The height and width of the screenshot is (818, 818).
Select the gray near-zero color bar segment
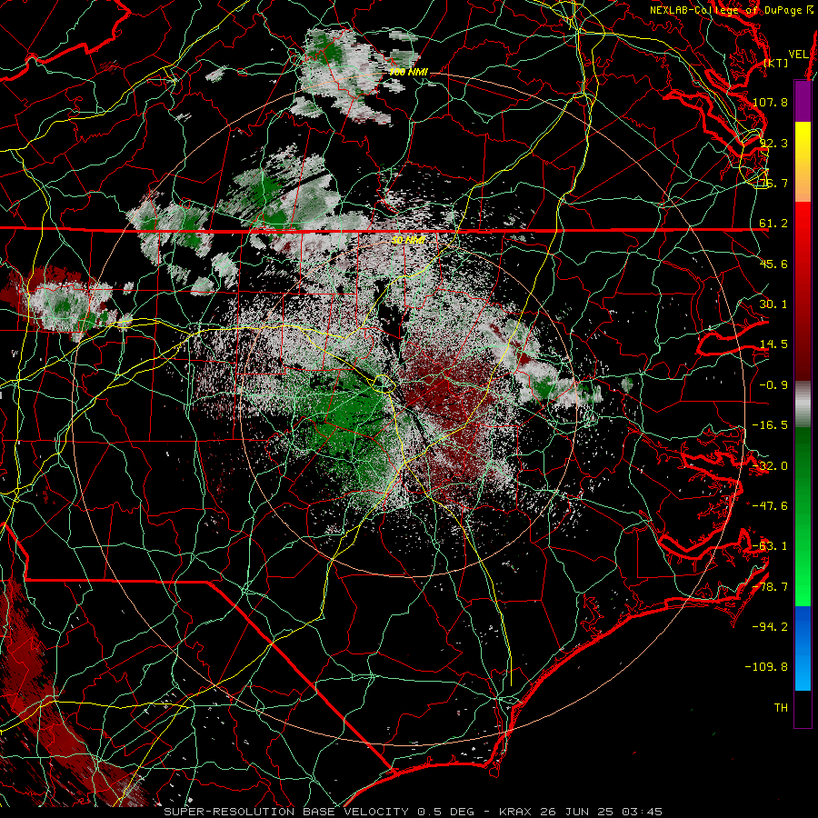pyautogui.click(x=803, y=404)
